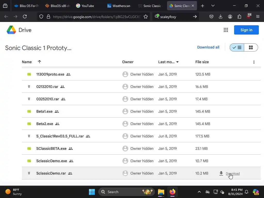Bookmark this page with the star
Screen dimensions: 264x198
pyautogui.click(x=146, y=16)
